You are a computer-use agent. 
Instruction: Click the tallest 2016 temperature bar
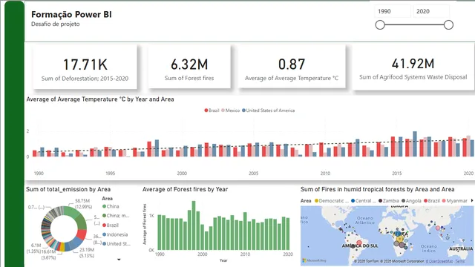pyautogui.click(x=415, y=144)
